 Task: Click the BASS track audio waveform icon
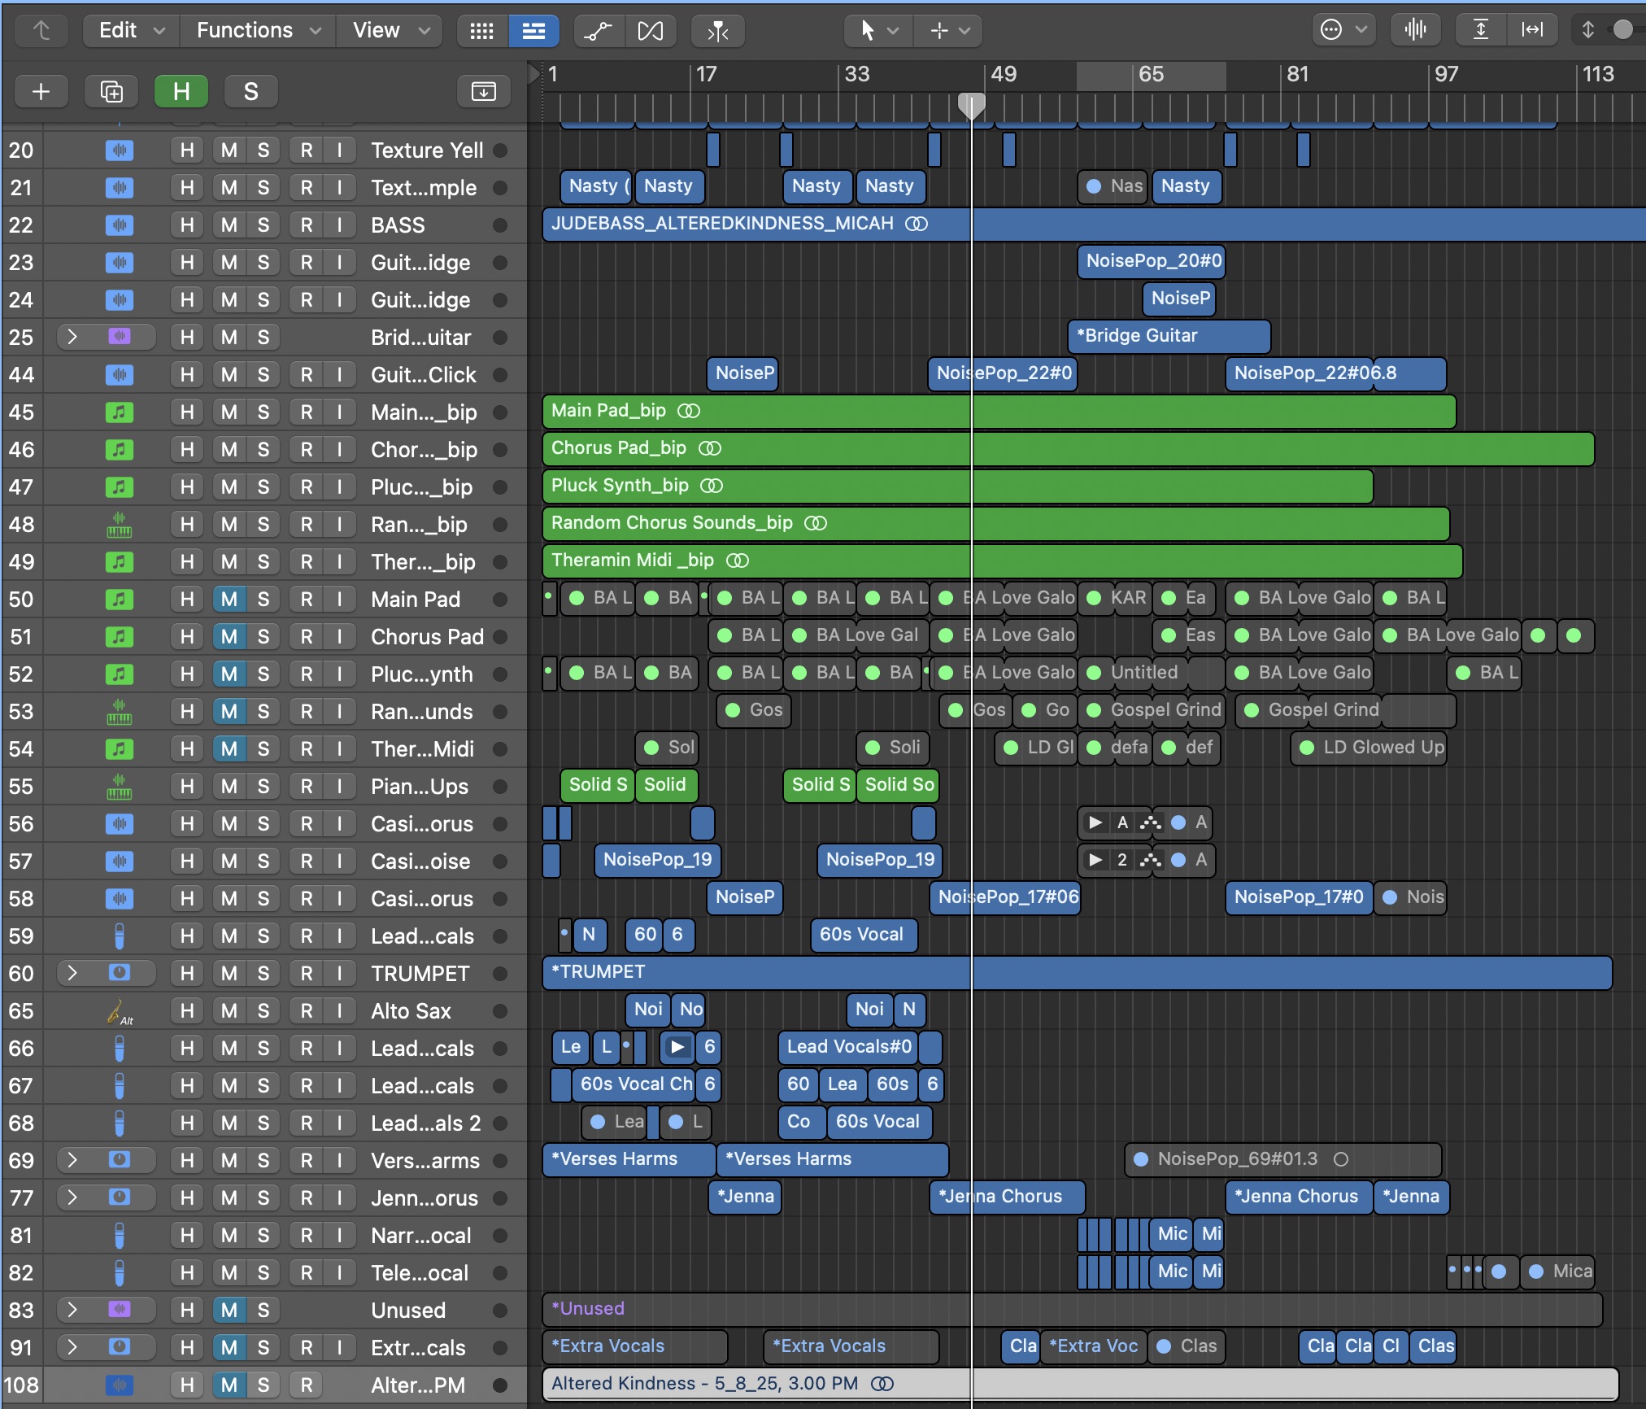(120, 225)
